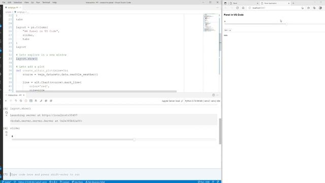Click the browser home button
325x183 pixels.
point(243,8)
